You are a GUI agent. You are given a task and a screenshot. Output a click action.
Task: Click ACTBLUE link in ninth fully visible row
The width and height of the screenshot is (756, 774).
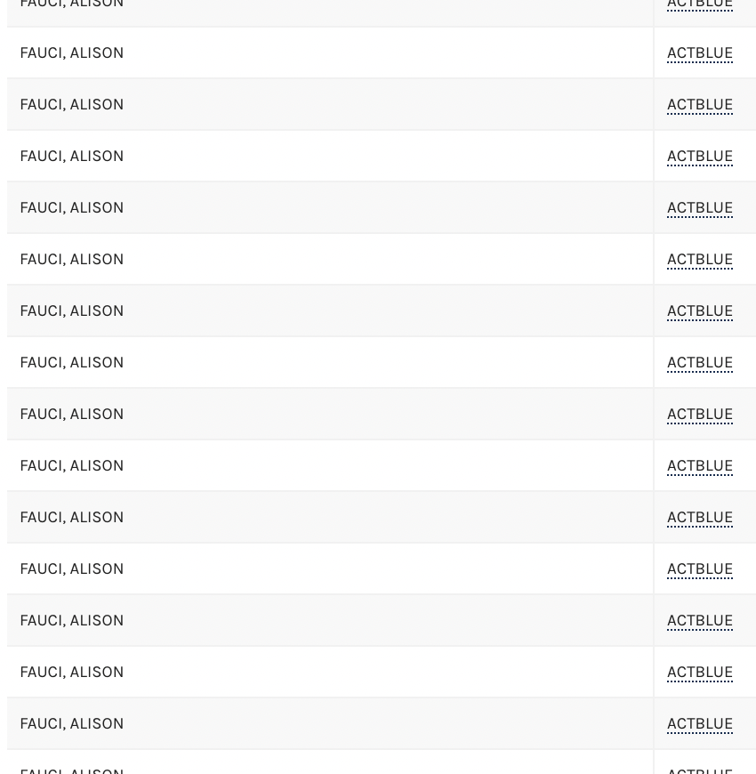[699, 466]
